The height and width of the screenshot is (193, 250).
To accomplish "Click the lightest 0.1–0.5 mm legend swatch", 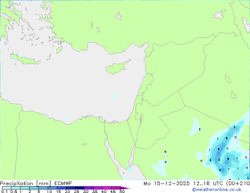I will click(7, 188).
